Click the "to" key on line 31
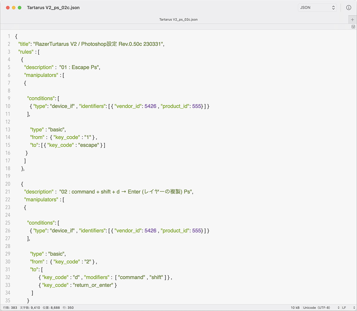 tap(34, 269)
